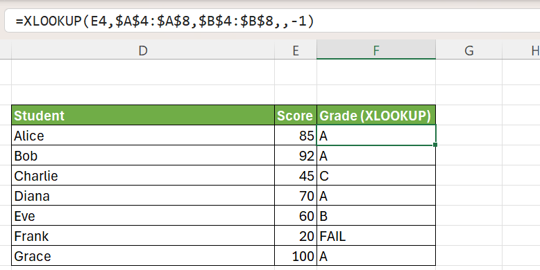Select the cell containing Frank
Screen dimensions: 540x270
(x=143, y=235)
